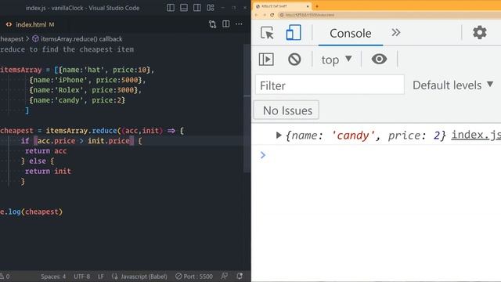The height and width of the screenshot is (282, 501).
Task: Change Javascript (Babel) language mode
Action: (139, 277)
